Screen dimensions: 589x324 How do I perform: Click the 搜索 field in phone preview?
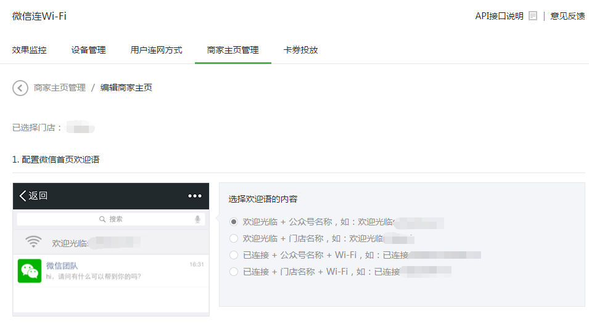pyautogui.click(x=111, y=219)
